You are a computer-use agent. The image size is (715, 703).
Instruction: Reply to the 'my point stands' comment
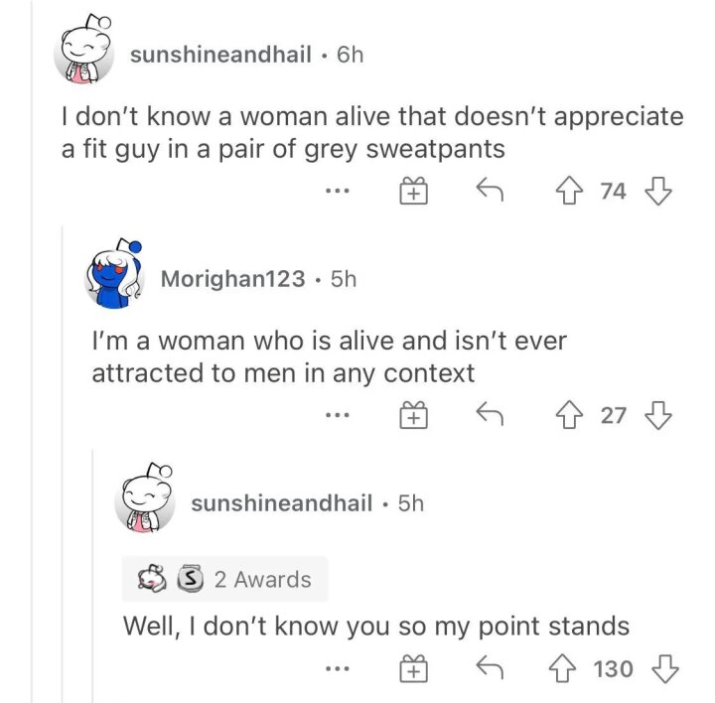pyautogui.click(x=490, y=667)
